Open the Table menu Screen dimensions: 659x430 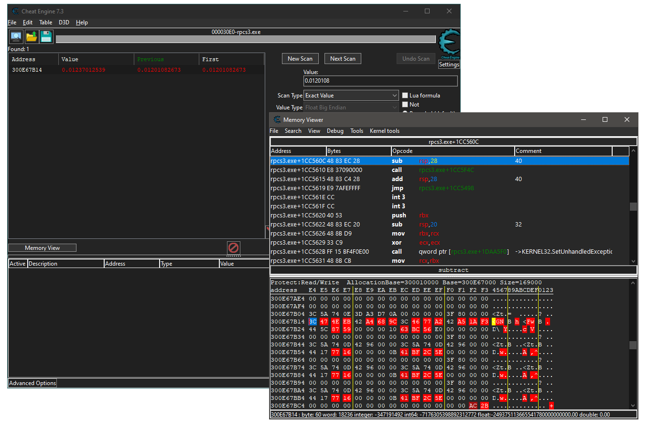coord(46,22)
